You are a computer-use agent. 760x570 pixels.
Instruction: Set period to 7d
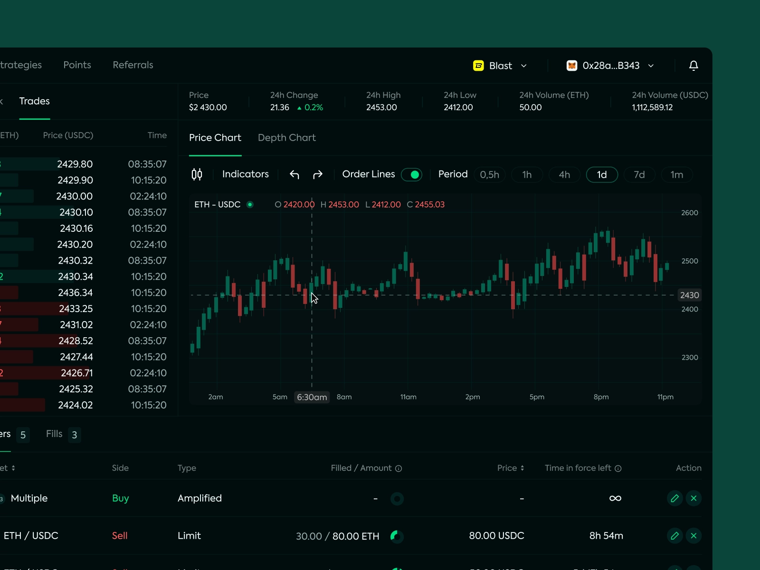pyautogui.click(x=639, y=175)
